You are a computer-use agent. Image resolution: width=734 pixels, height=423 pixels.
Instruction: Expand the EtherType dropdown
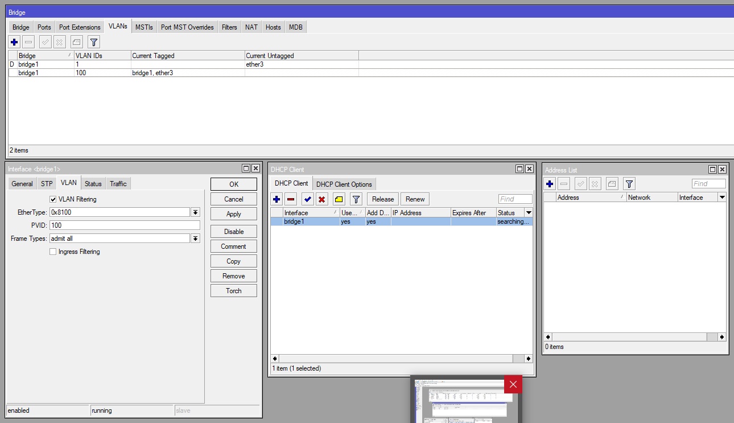coord(195,212)
